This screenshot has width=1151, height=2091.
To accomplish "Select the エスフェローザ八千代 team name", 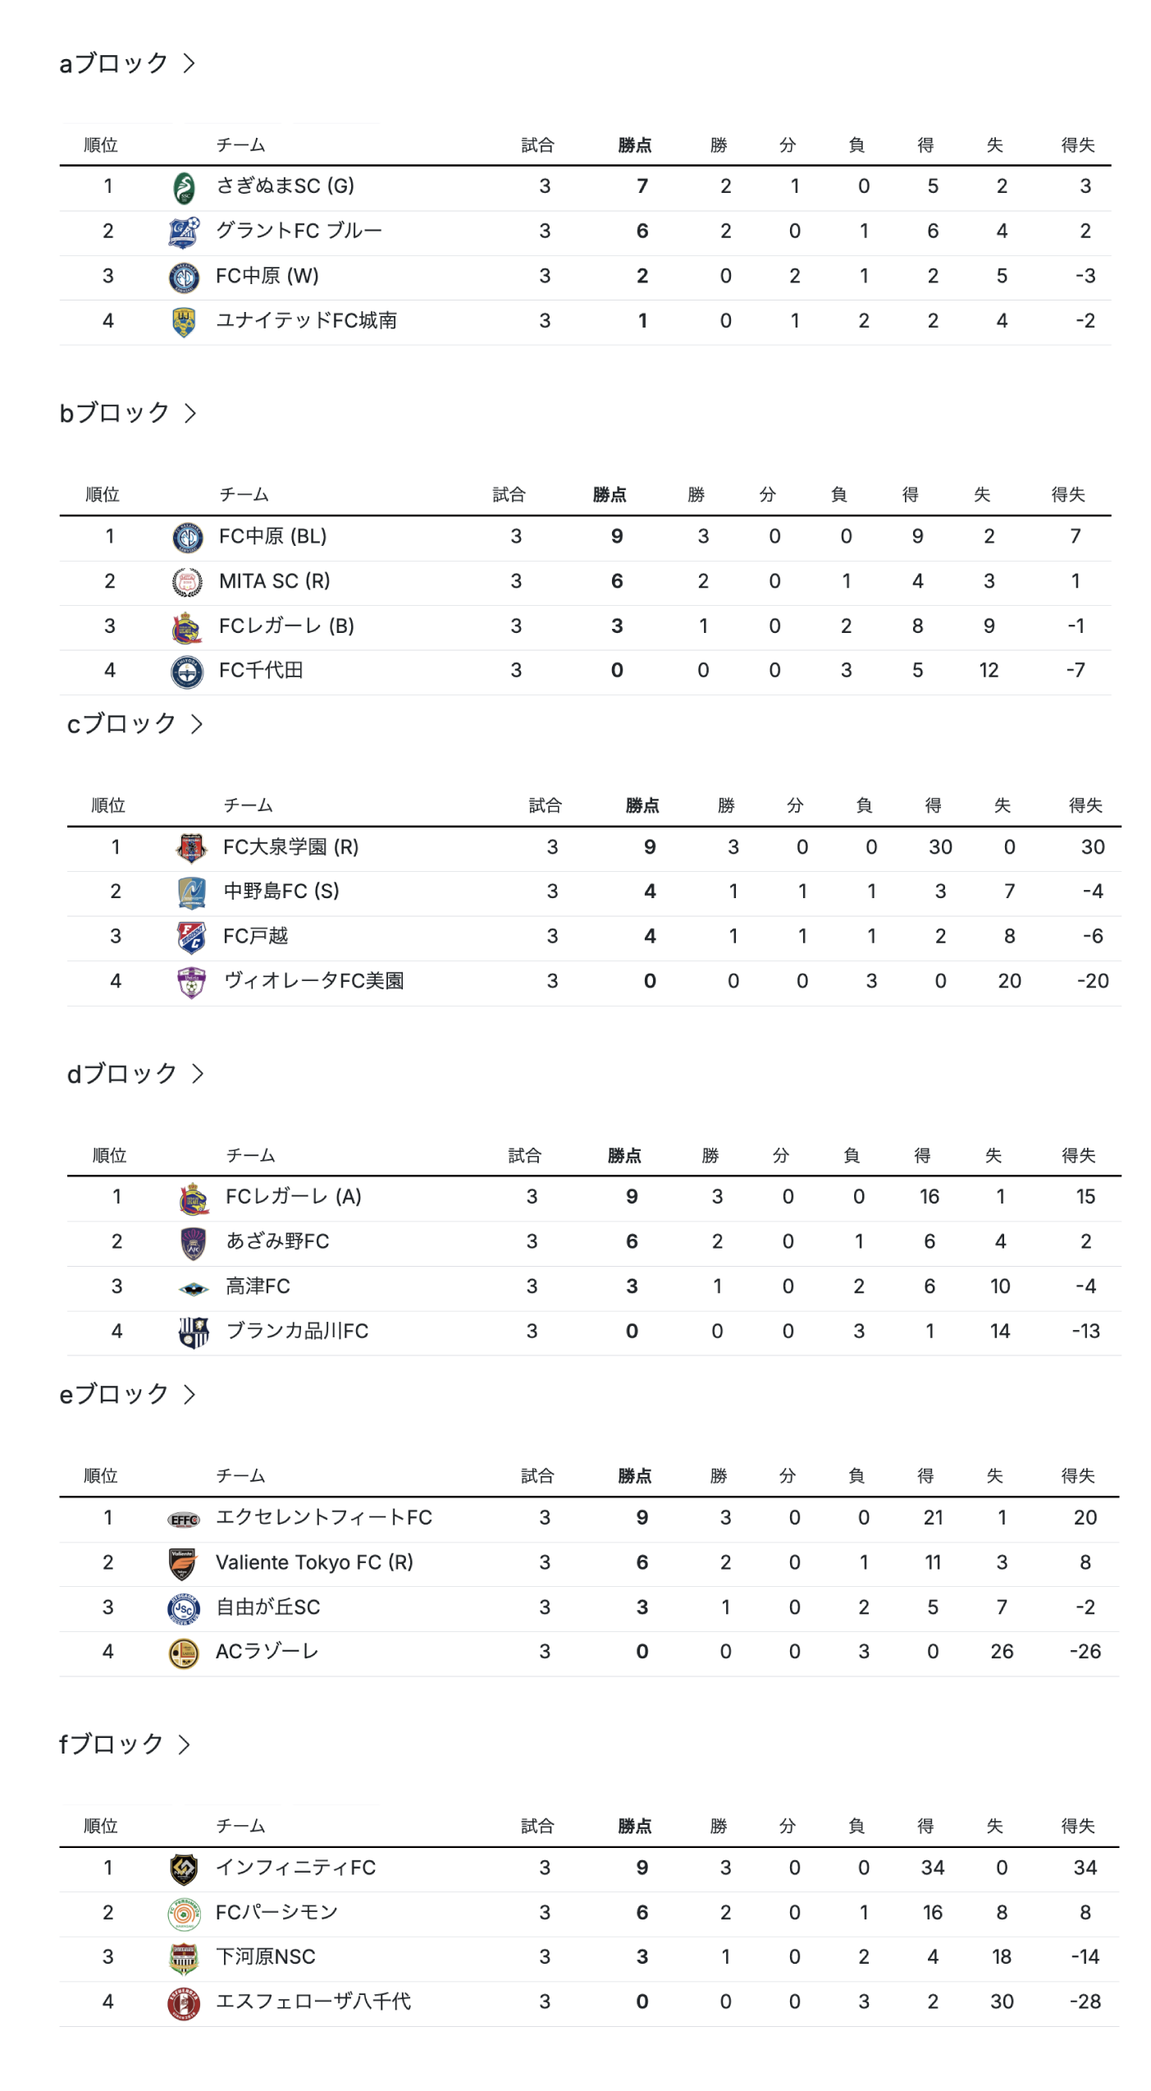I will (x=313, y=2003).
